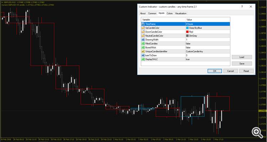Toggle the BoxedWick false value
The image size is (267, 142).
(x=208, y=47)
